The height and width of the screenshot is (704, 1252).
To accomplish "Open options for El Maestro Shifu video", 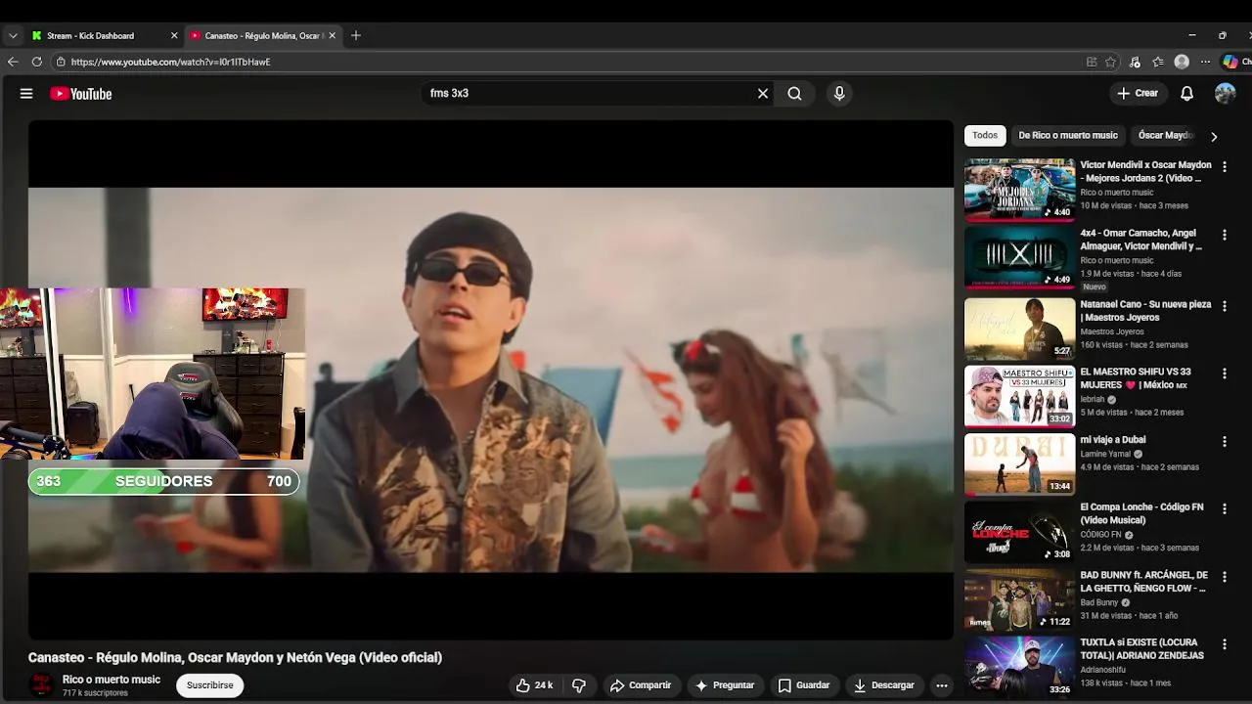I will point(1224,374).
